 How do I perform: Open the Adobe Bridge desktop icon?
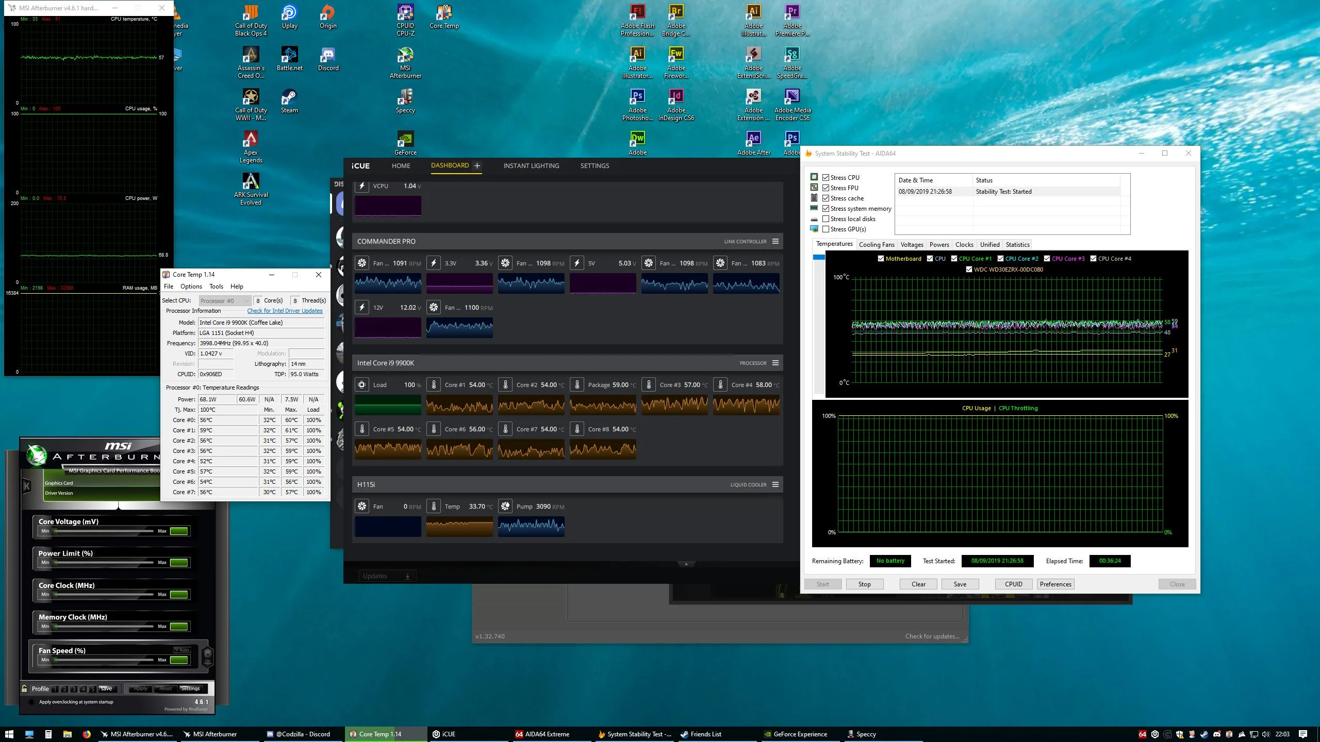coord(676,21)
